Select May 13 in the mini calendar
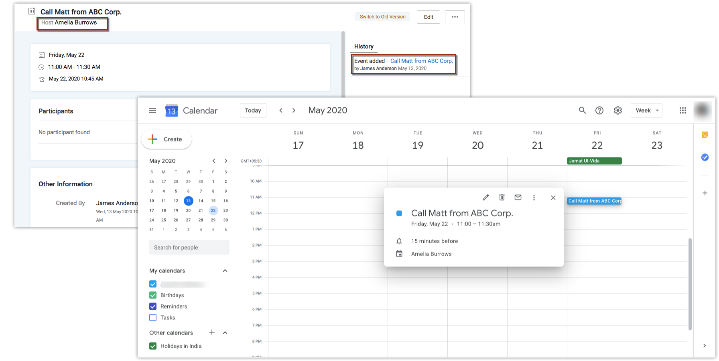Viewport: 719px width, 361px height. pos(188,201)
